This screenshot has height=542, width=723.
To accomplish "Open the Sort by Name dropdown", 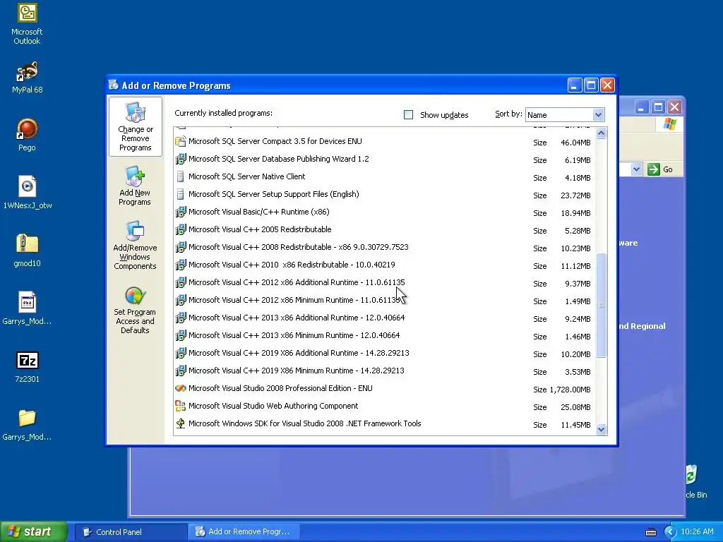I will (598, 115).
